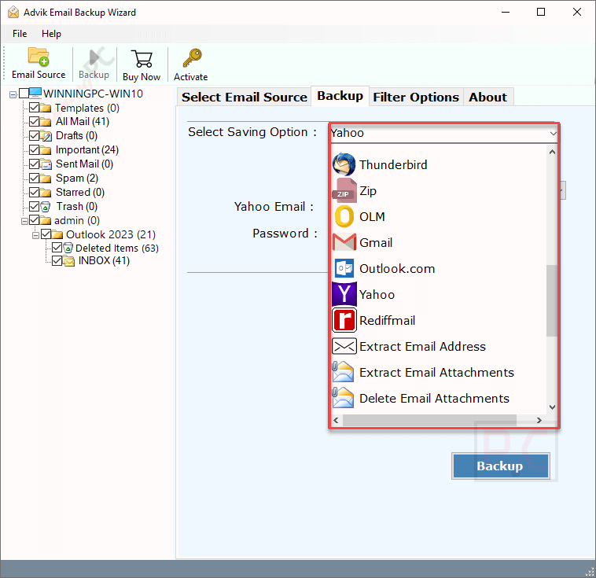Uncheck the INBOX checkbox
This screenshot has height=578, width=596.
pyautogui.click(x=57, y=260)
